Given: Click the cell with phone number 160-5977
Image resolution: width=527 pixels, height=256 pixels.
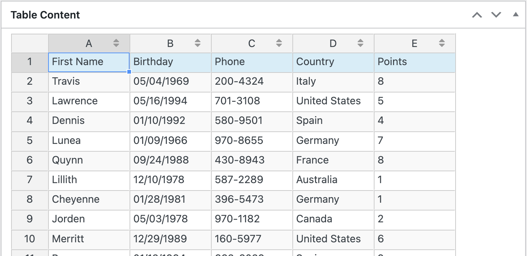Looking at the screenshot, I should 252,239.
